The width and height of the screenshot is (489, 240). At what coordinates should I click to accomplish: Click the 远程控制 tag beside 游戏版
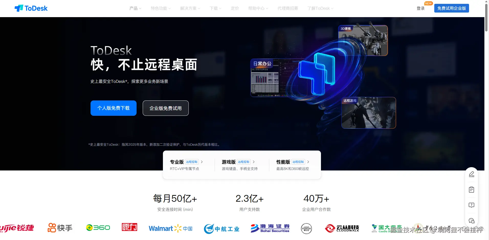point(244,162)
